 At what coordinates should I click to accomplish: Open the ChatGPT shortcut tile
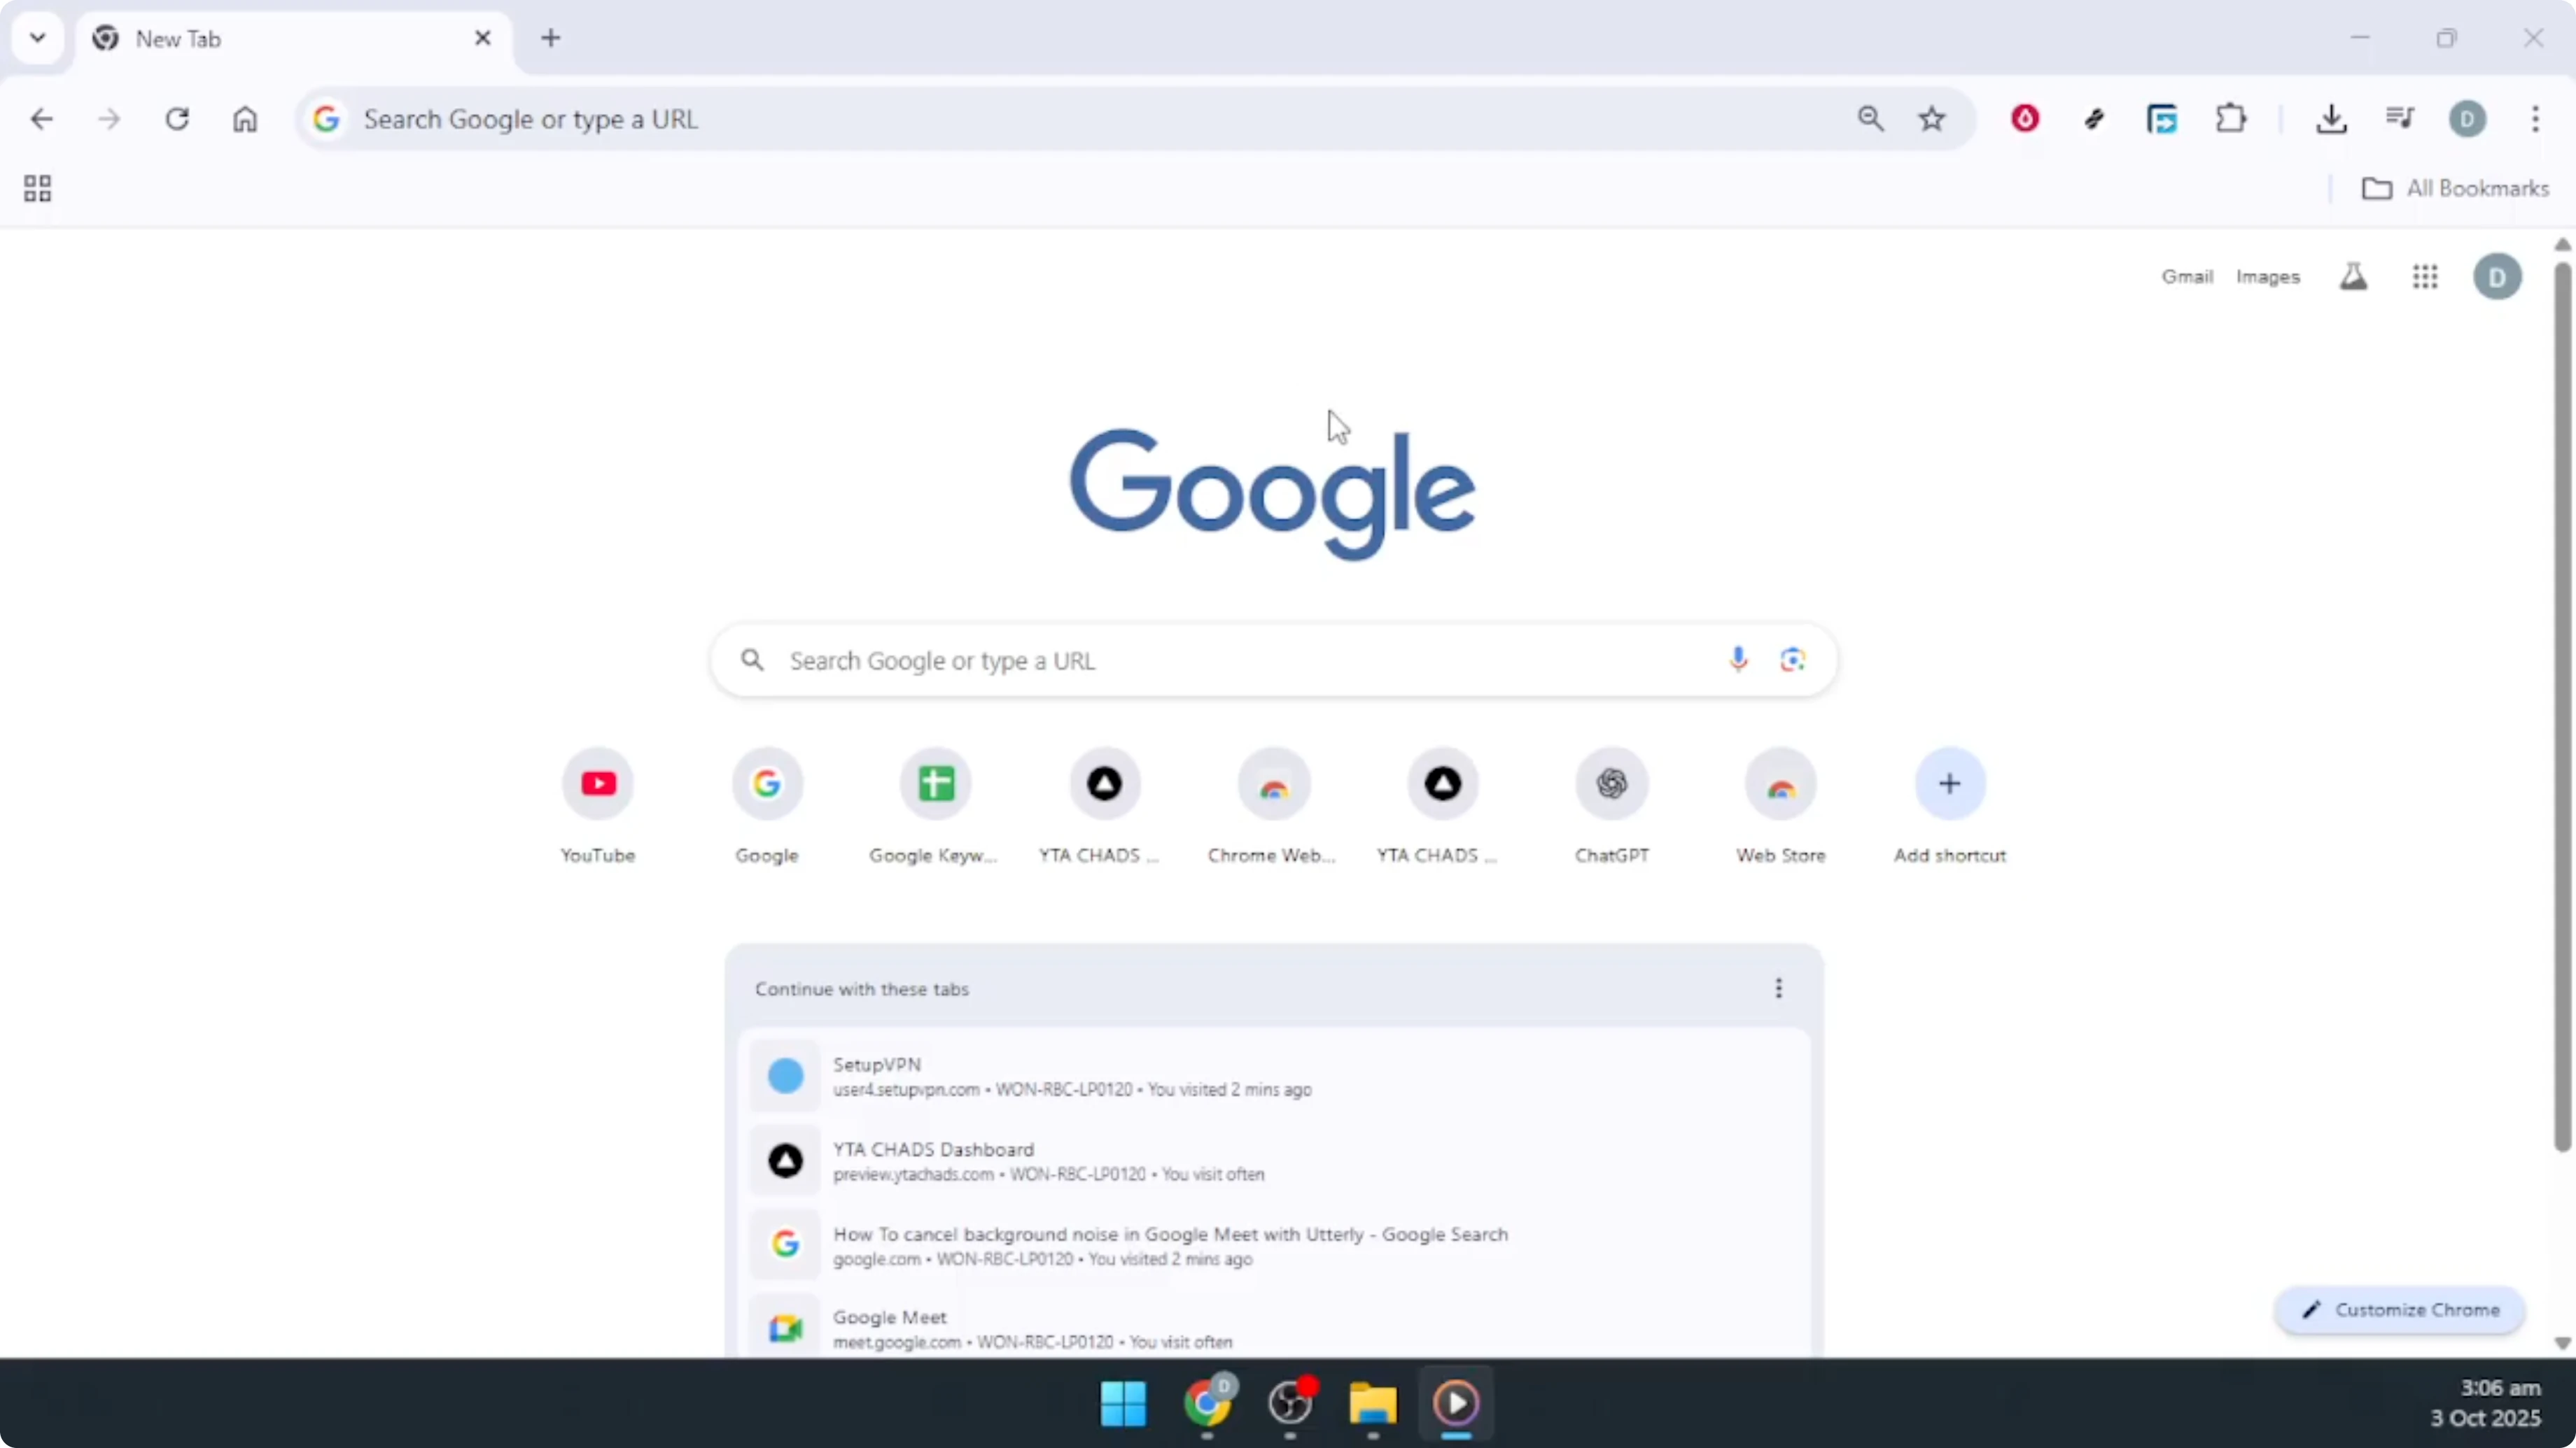pos(1611,784)
